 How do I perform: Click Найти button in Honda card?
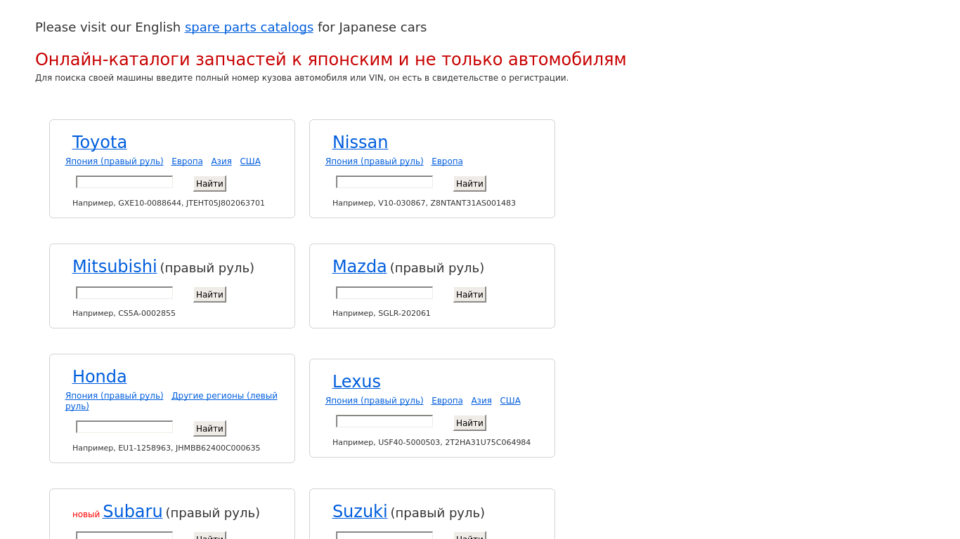tap(209, 428)
